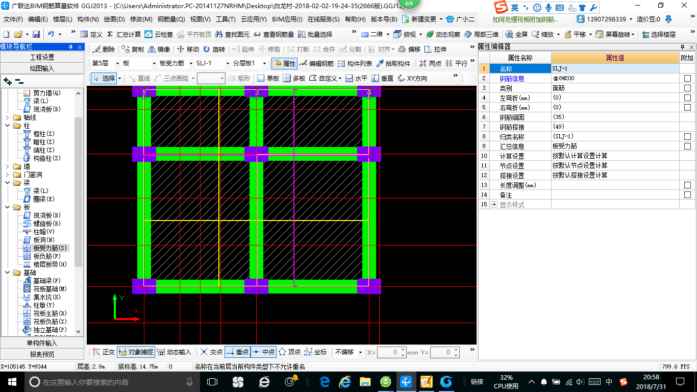Select the 移动 move tool
697x392 pixels.
point(188,50)
